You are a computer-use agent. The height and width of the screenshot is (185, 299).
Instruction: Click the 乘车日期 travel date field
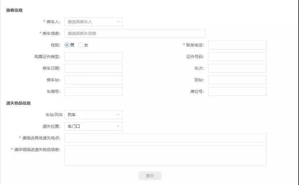tap(93, 68)
